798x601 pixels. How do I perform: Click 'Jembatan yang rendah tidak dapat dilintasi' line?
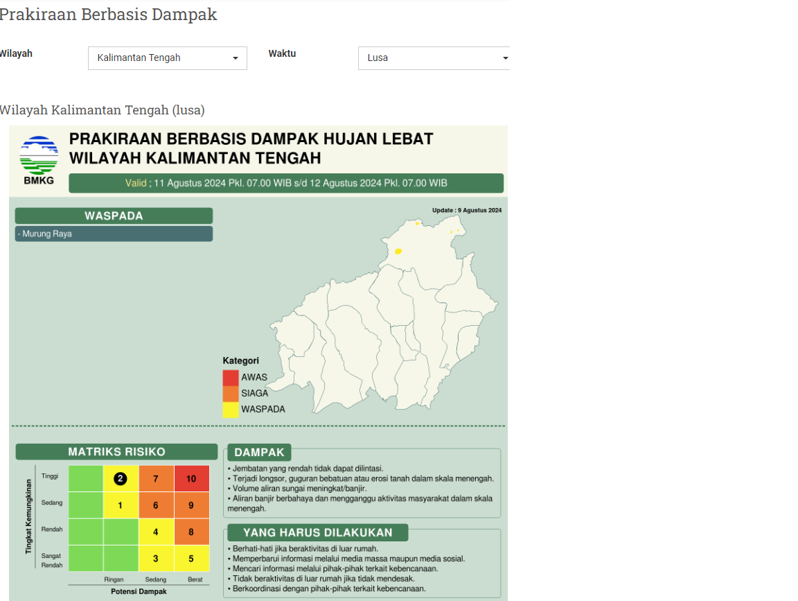point(305,469)
